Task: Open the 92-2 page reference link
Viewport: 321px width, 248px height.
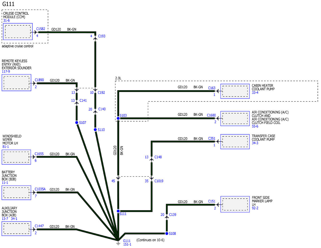Action: pyautogui.click(x=255, y=208)
